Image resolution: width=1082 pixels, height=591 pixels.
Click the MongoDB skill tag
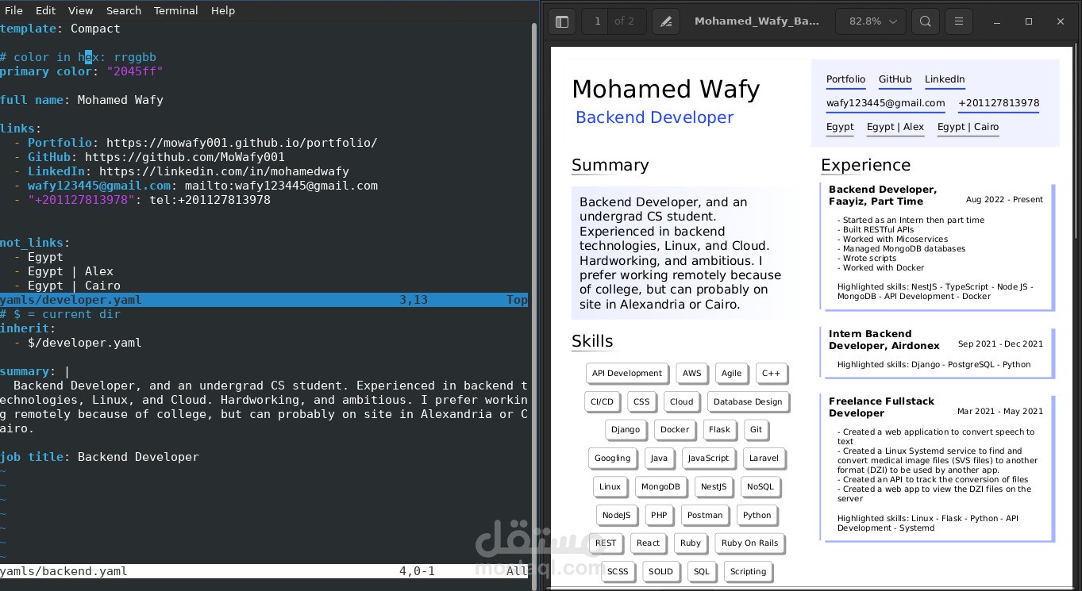660,486
